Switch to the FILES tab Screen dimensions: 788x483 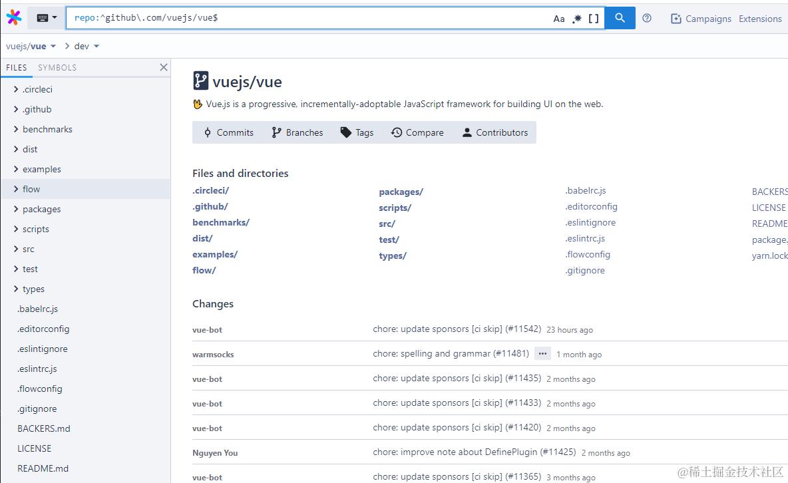pos(17,67)
